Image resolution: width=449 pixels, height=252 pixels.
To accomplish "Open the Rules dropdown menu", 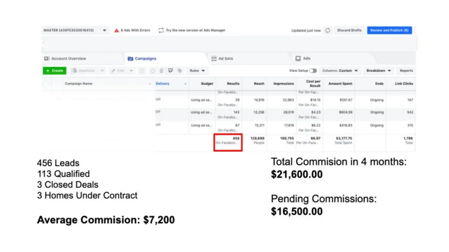I will point(197,71).
